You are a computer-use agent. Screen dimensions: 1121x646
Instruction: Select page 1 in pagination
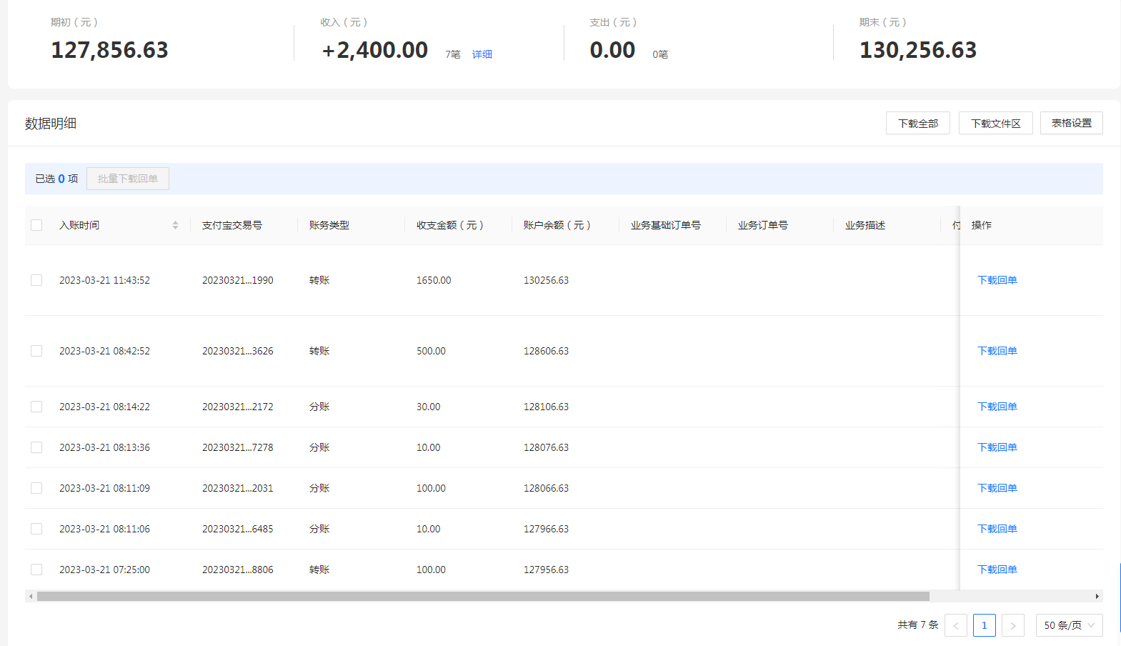(x=984, y=625)
